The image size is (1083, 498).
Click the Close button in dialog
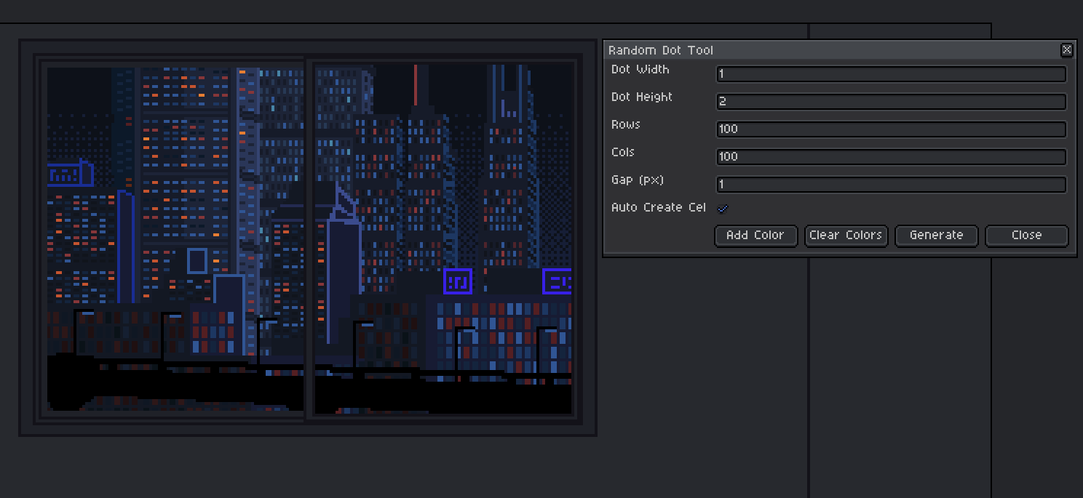1026,236
